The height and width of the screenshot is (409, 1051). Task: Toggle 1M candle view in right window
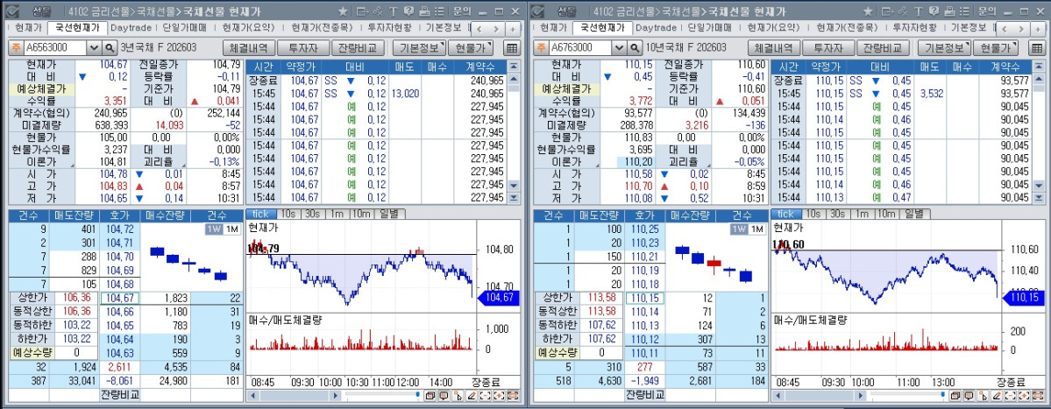coord(756,229)
